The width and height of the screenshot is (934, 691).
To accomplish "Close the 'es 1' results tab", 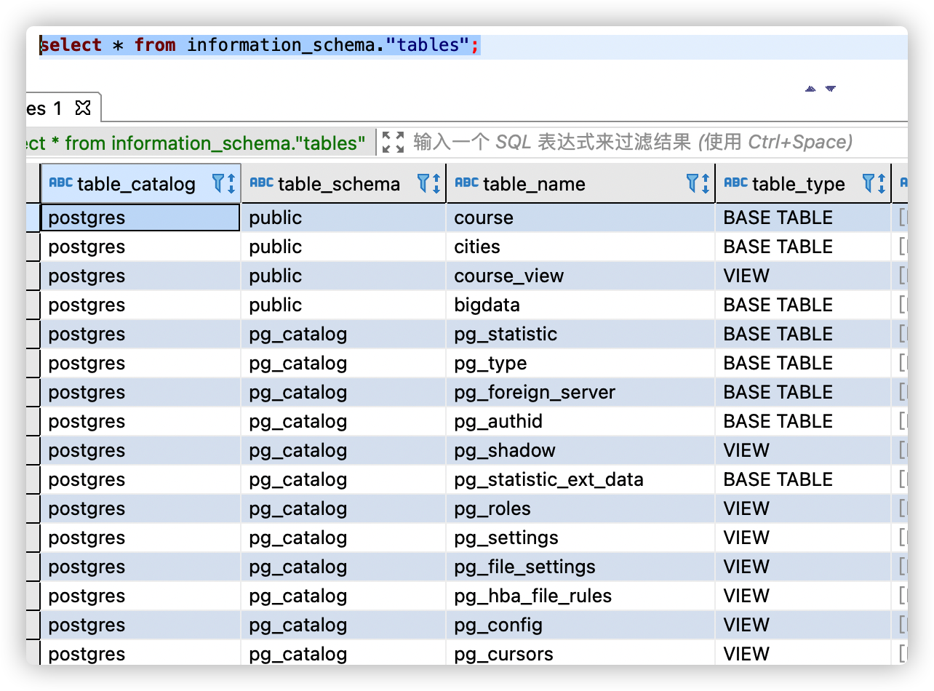I will tap(82, 108).
